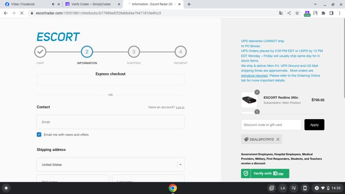Screen dimensions: 345x194
Task: Click the Apply discount button
Action: coord(314,124)
